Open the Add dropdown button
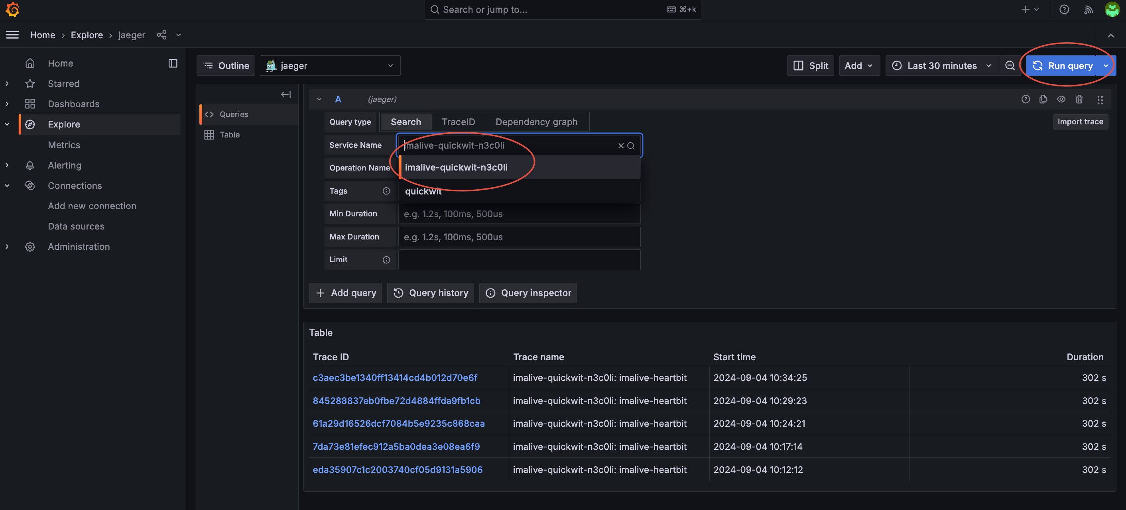Image resolution: width=1126 pixels, height=510 pixels. (859, 65)
